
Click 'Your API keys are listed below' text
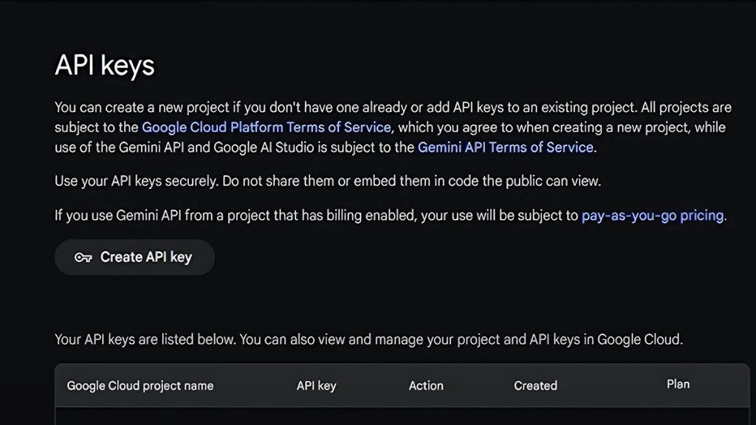(145, 339)
